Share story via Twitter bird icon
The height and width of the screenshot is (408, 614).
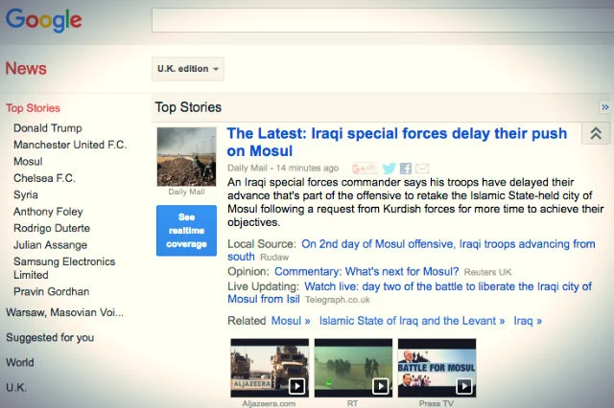[x=389, y=169]
